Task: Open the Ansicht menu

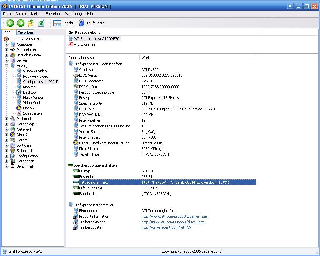Action: [x=21, y=14]
